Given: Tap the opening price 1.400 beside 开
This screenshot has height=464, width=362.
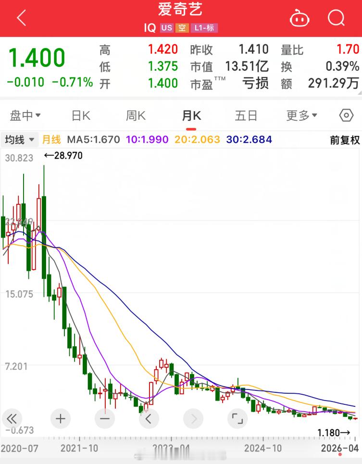Looking at the screenshot, I should [x=163, y=83].
